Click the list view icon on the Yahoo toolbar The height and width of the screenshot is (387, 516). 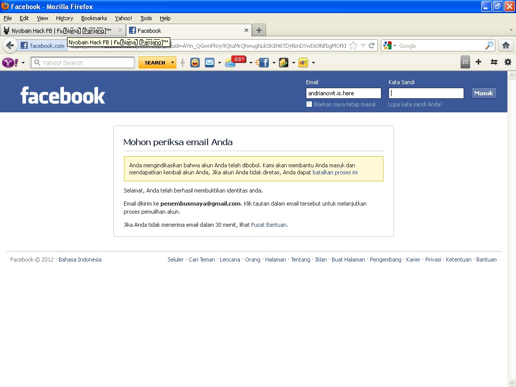click(x=465, y=62)
